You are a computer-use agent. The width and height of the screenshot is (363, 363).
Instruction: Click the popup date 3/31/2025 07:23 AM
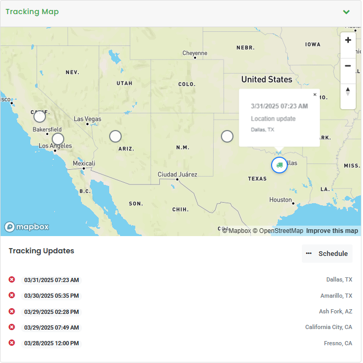[x=279, y=106]
